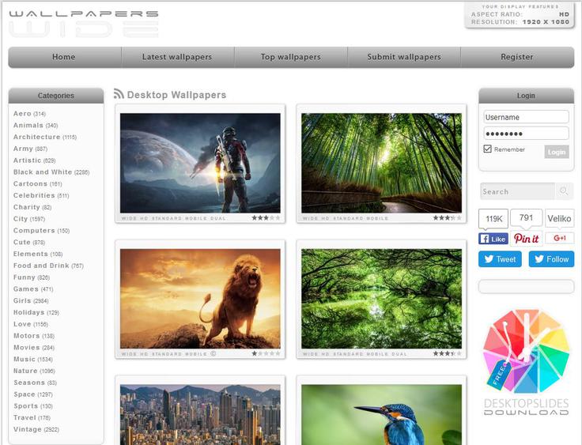The height and width of the screenshot is (445, 582).
Task: Click the search magnifier icon
Action: (564, 190)
